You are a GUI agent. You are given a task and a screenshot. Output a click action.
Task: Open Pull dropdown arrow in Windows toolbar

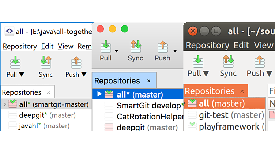tap(22, 75)
